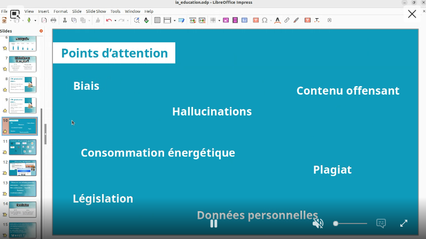This screenshot has width=426, height=239.
Task: Open the Display Views dropdown arrow
Action: (x=174, y=20)
